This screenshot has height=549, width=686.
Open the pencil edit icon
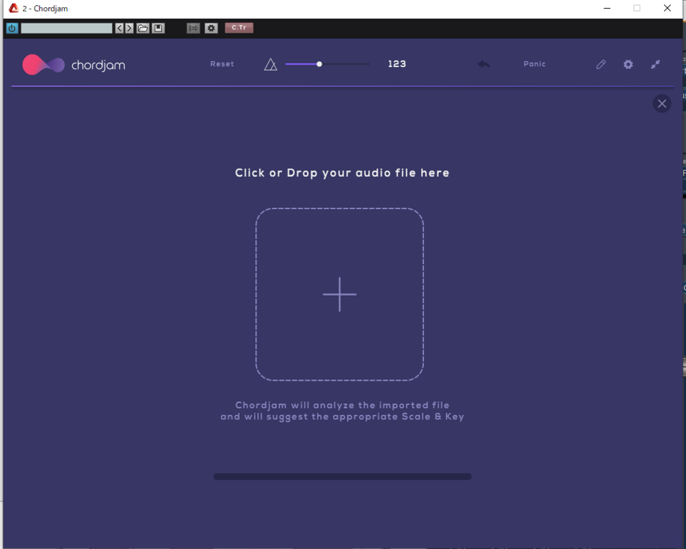coord(601,65)
